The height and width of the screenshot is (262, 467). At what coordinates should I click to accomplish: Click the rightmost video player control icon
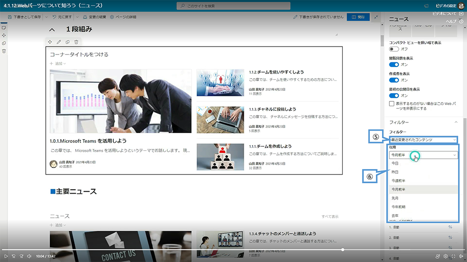click(461, 256)
